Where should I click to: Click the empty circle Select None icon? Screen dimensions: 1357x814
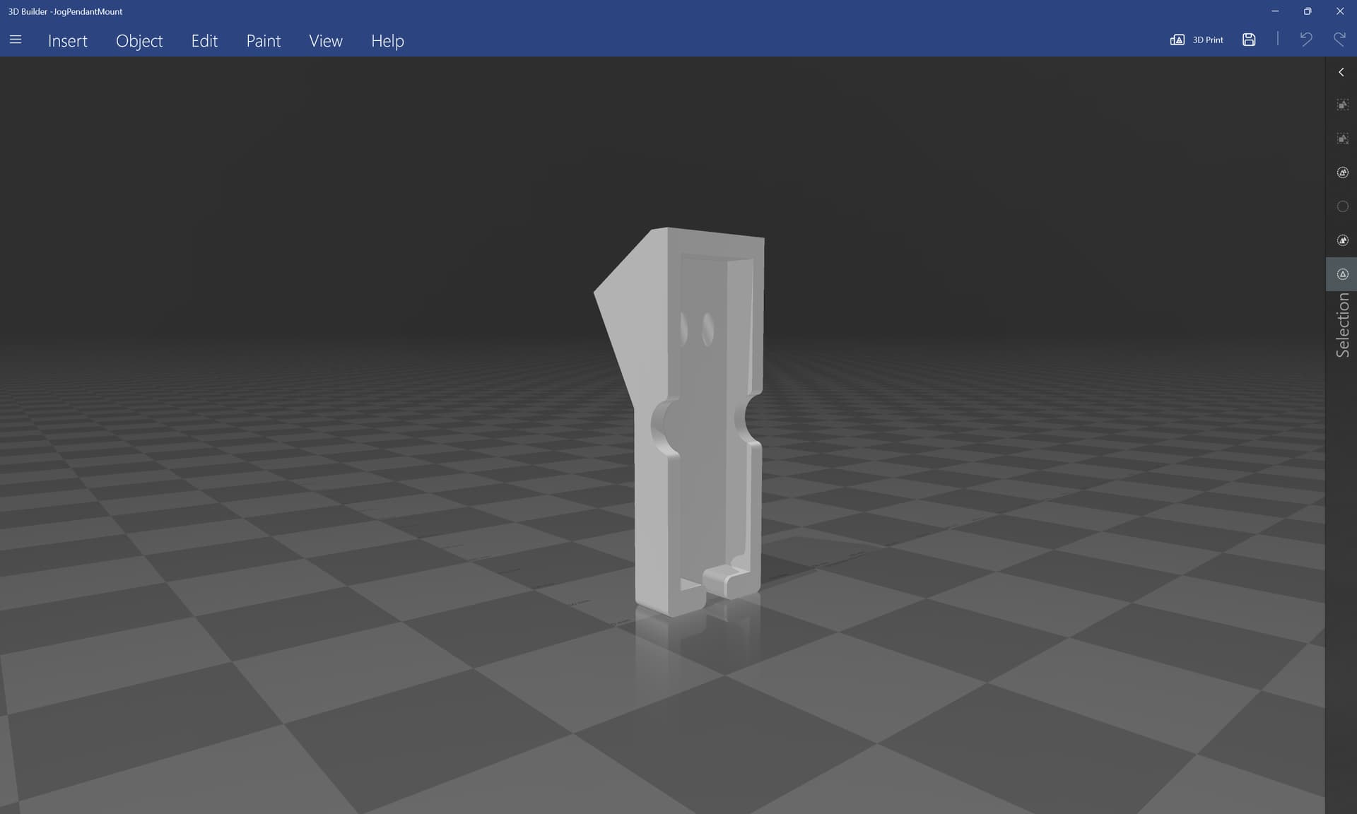pos(1342,207)
